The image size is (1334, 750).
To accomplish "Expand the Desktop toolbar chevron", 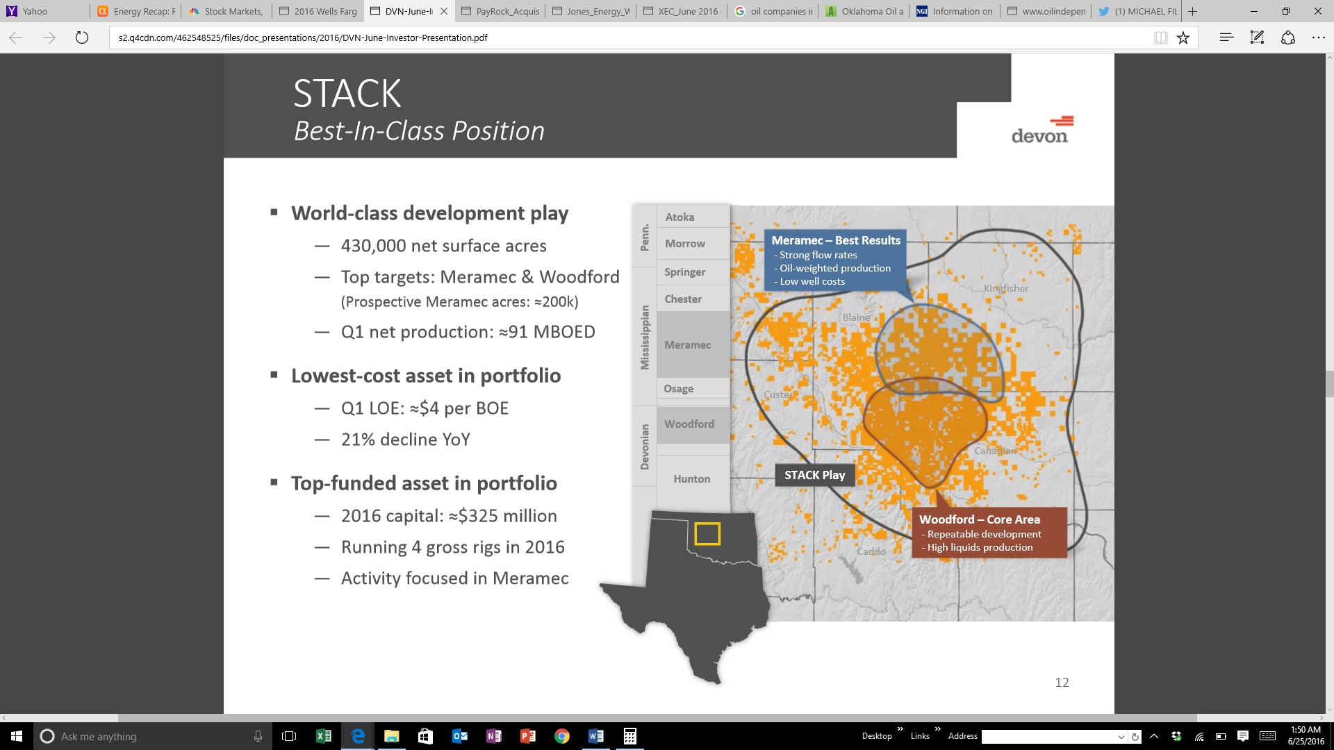I will (x=900, y=729).
